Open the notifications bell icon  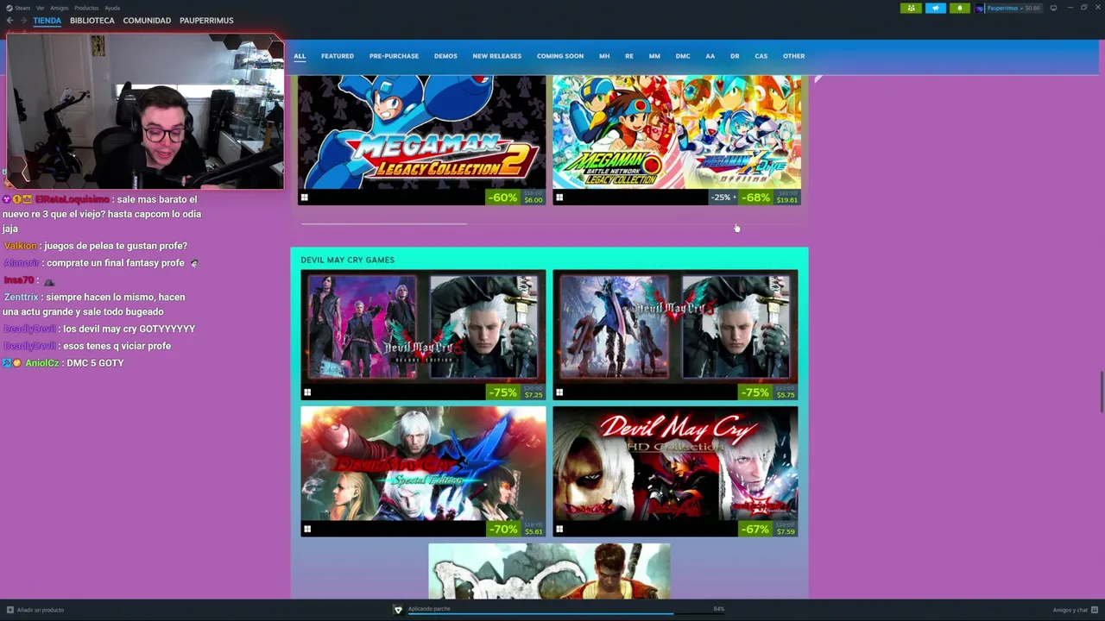coord(960,8)
